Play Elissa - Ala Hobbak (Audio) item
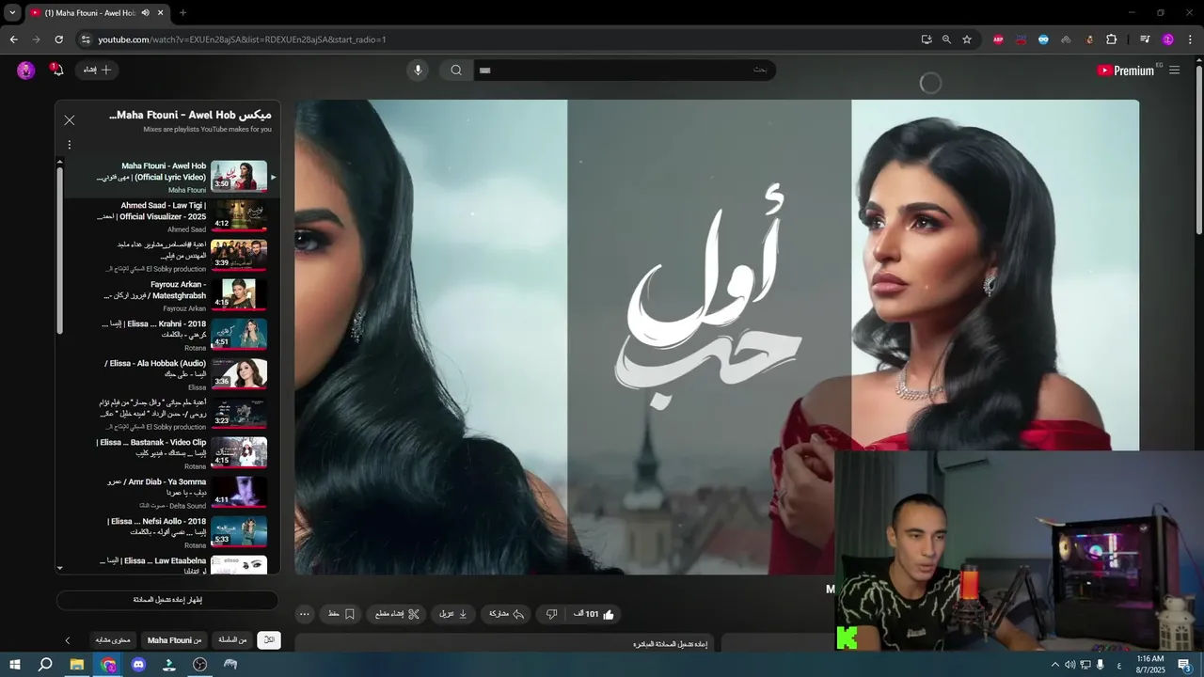Viewport: 1204px width, 677px height. pos(166,374)
